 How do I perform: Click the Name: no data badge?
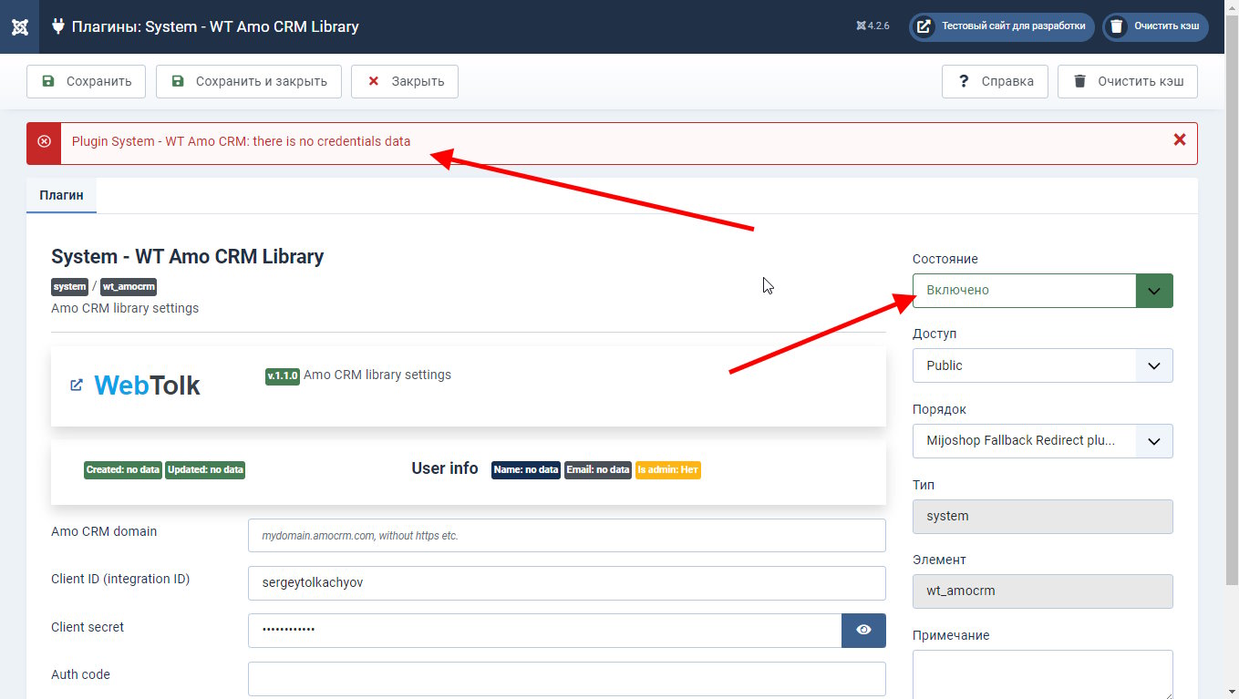(526, 469)
